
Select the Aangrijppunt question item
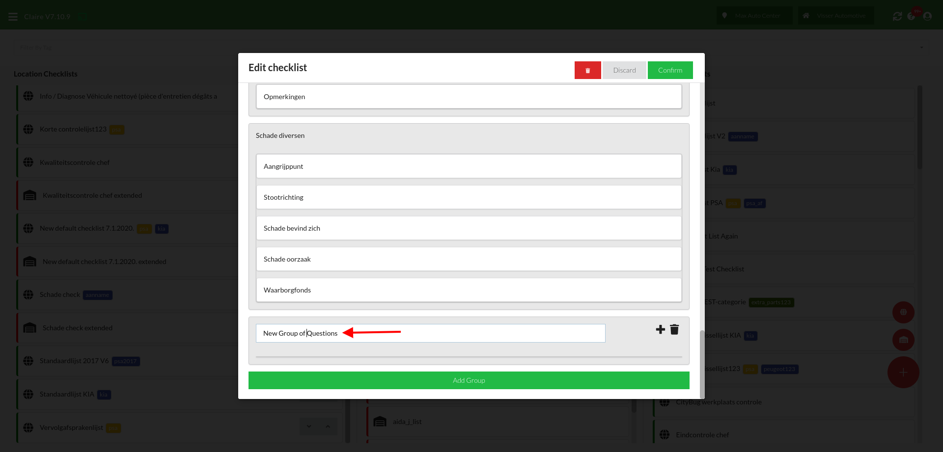point(469,166)
